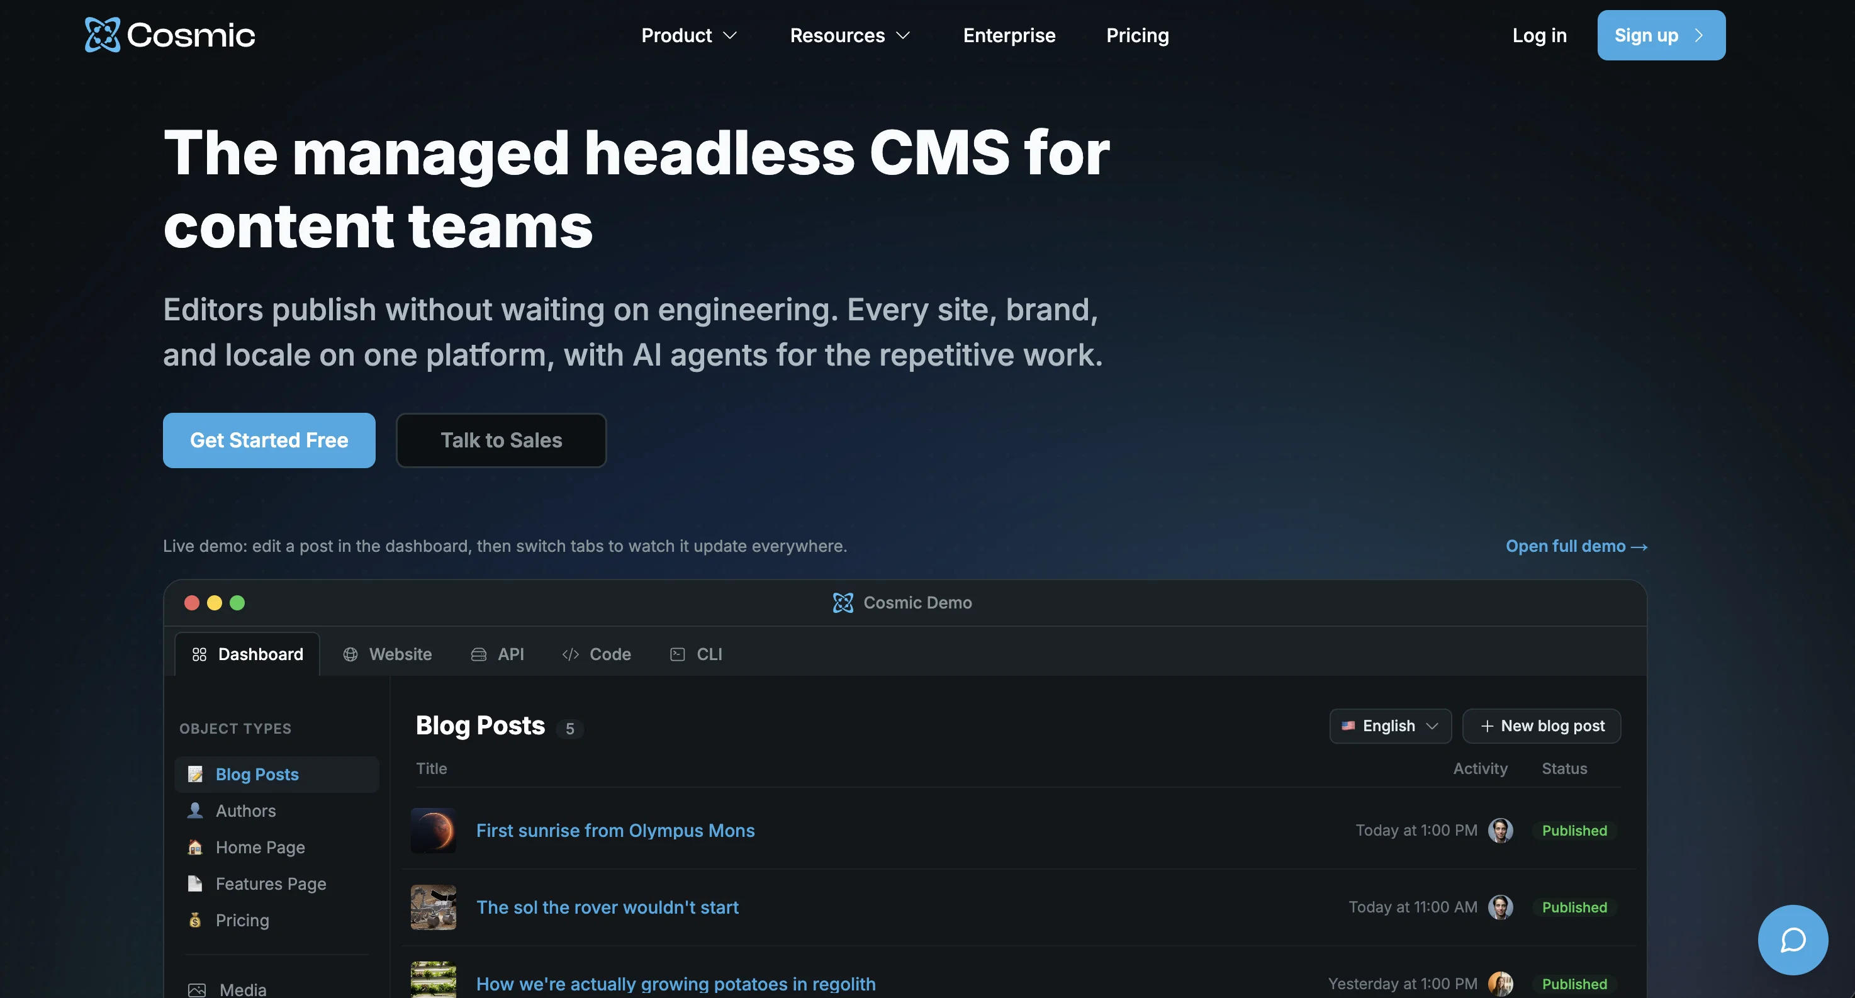Click the author avatar on potatoes post row
The width and height of the screenshot is (1855, 998).
pos(1500,984)
